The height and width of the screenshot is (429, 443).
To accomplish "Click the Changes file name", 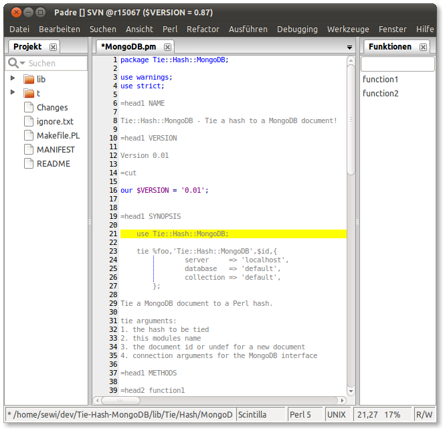I will (52, 108).
